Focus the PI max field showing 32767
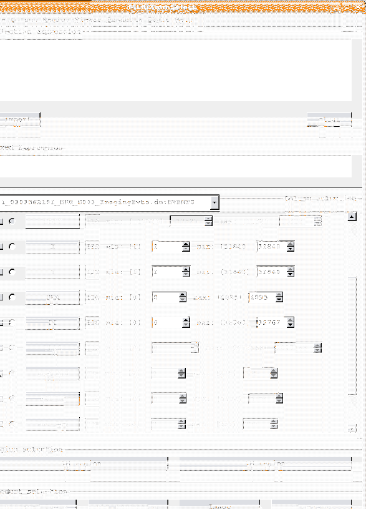This screenshot has height=509, width=366. pos(272,323)
